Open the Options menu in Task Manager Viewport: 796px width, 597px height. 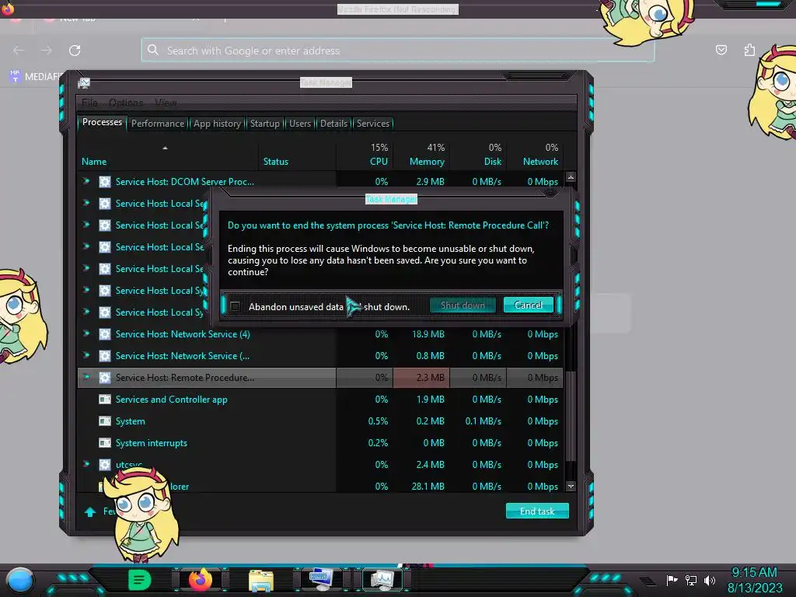coord(126,103)
